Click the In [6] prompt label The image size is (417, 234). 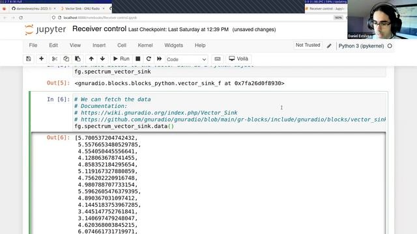click(x=58, y=99)
